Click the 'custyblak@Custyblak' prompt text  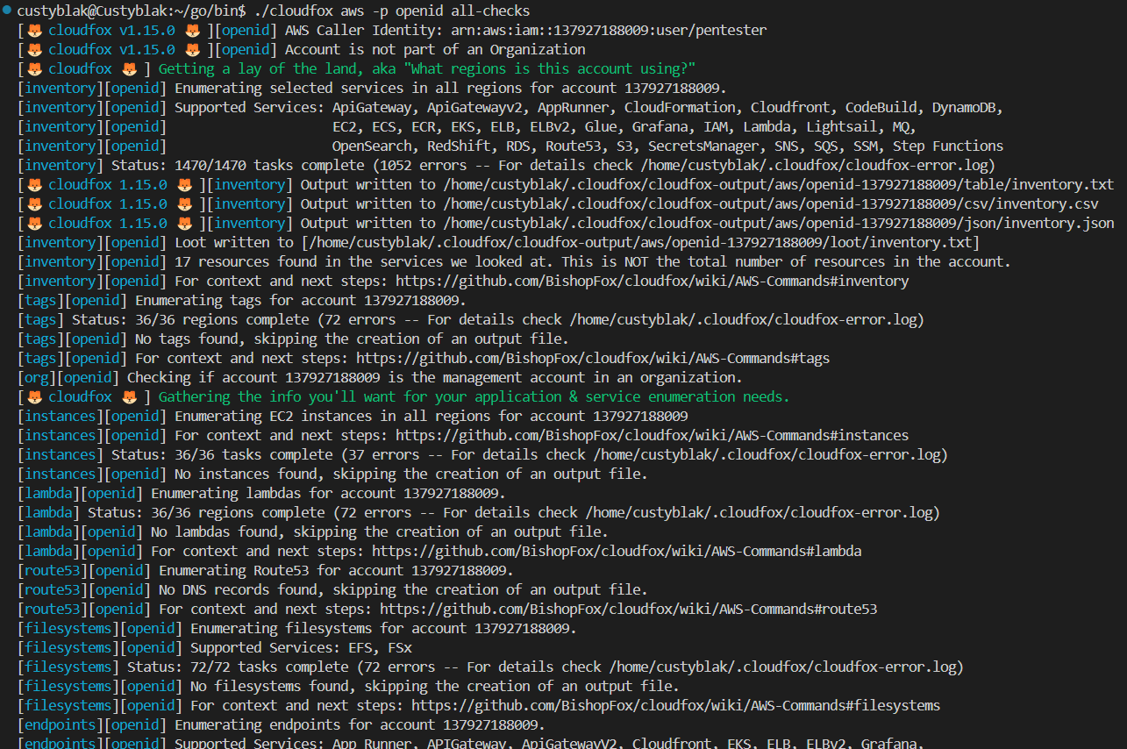coord(93,11)
